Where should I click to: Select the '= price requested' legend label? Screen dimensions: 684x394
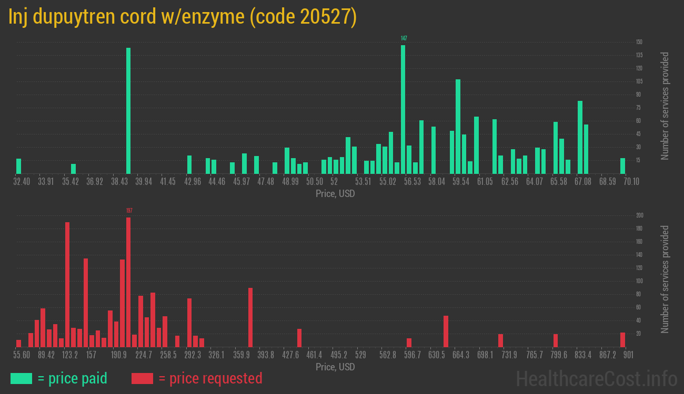click(210, 378)
